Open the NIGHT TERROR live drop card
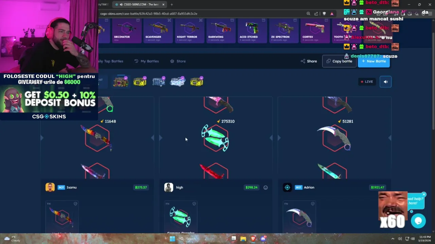This screenshot has width=435, height=244. (189, 31)
